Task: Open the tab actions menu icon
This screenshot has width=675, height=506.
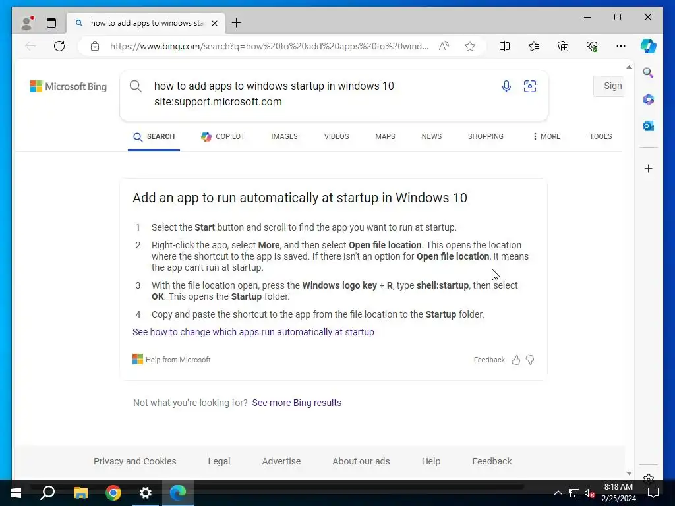Action: (x=51, y=23)
